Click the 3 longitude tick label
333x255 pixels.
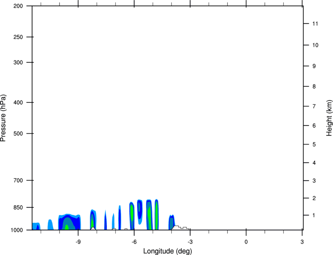[302, 242]
